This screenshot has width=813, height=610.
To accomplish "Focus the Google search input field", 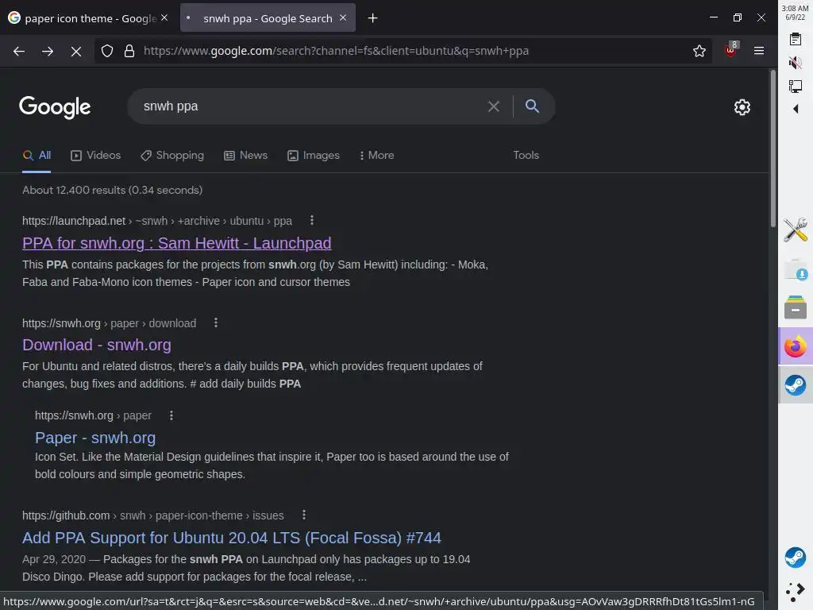I will (311, 106).
